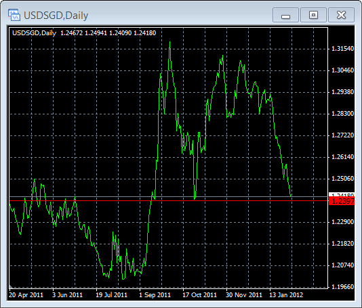Click the 17 Oct 2011 date label
Viewport: 362px width, 308px height.
coord(199,295)
